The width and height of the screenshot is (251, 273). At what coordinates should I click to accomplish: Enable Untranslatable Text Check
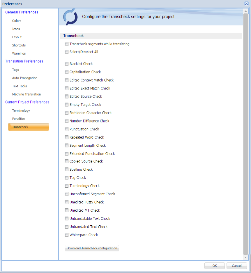[x=66, y=219]
